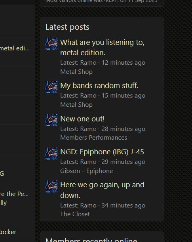Open 'NGD: Epiphone (IBG) J-45' thread
This screenshot has width=192, height=242.
coord(102,152)
